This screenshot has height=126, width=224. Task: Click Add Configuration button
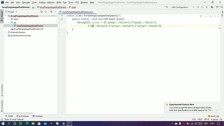180,7
